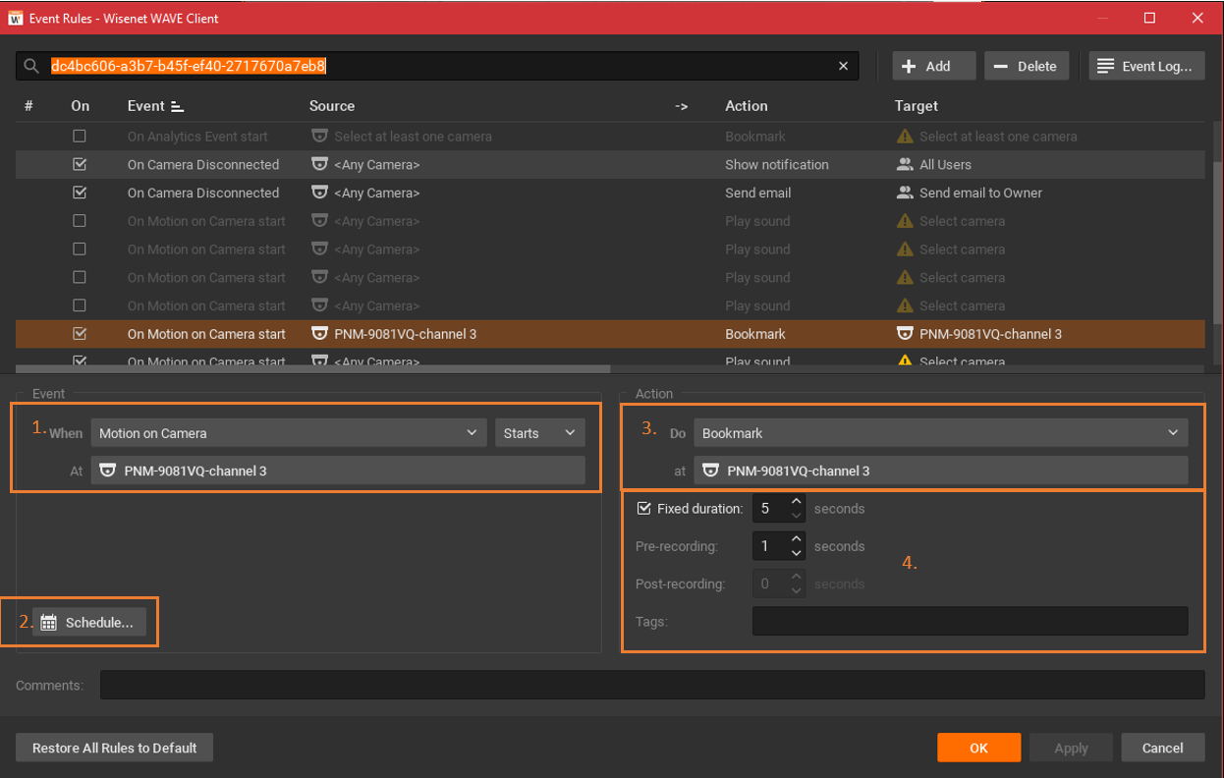Viewport: 1224px width, 778px height.
Task: Click users icon beside All Users
Action: click(x=905, y=164)
